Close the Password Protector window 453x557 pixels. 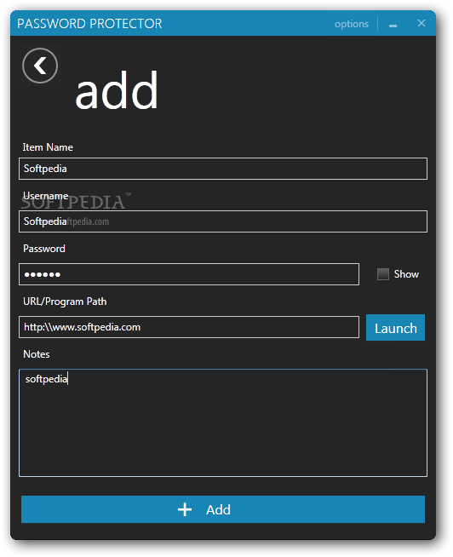click(421, 24)
